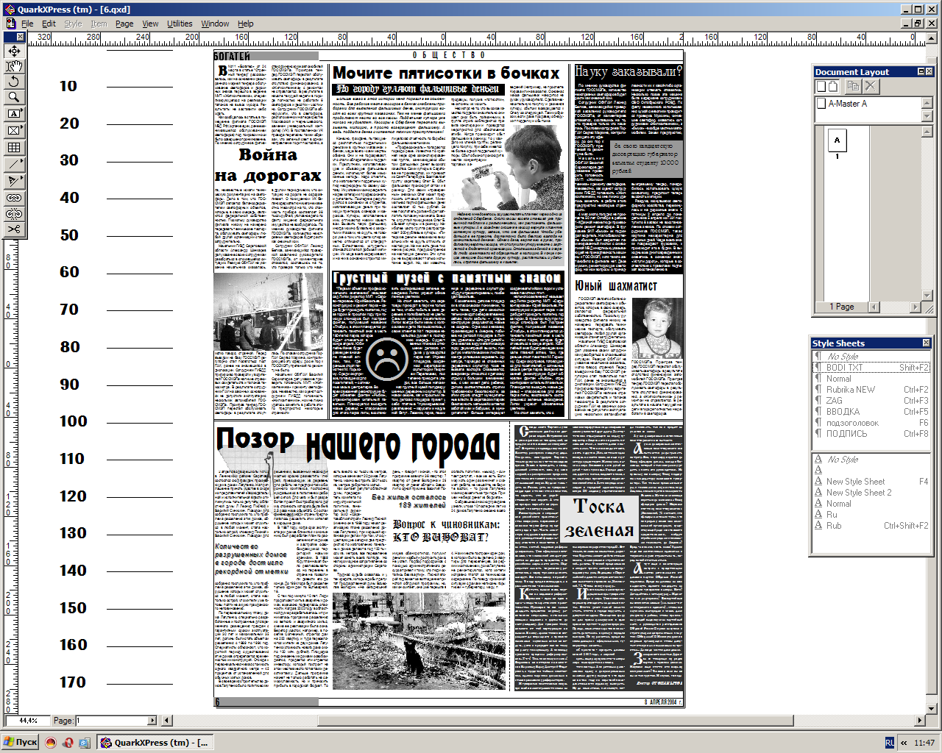This screenshot has height=753, width=942.
Task: Click vertical scrollbar down arrow
Action: tap(931, 709)
